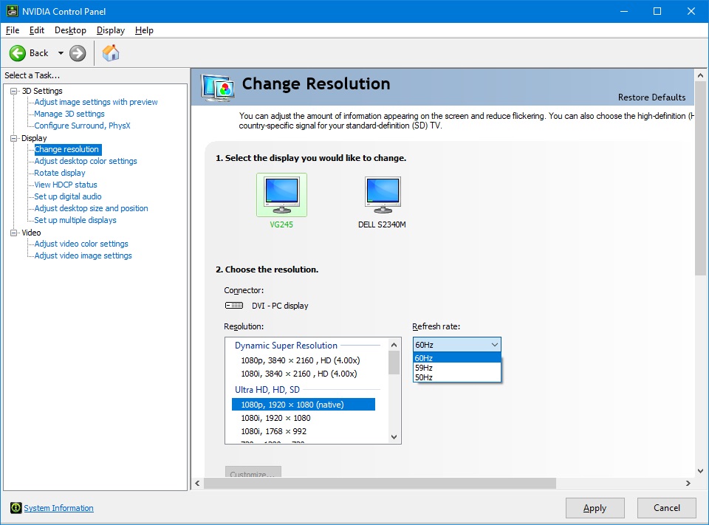This screenshot has width=709, height=525.
Task: Select the DELL S2340M monitor icon
Action: 383,194
